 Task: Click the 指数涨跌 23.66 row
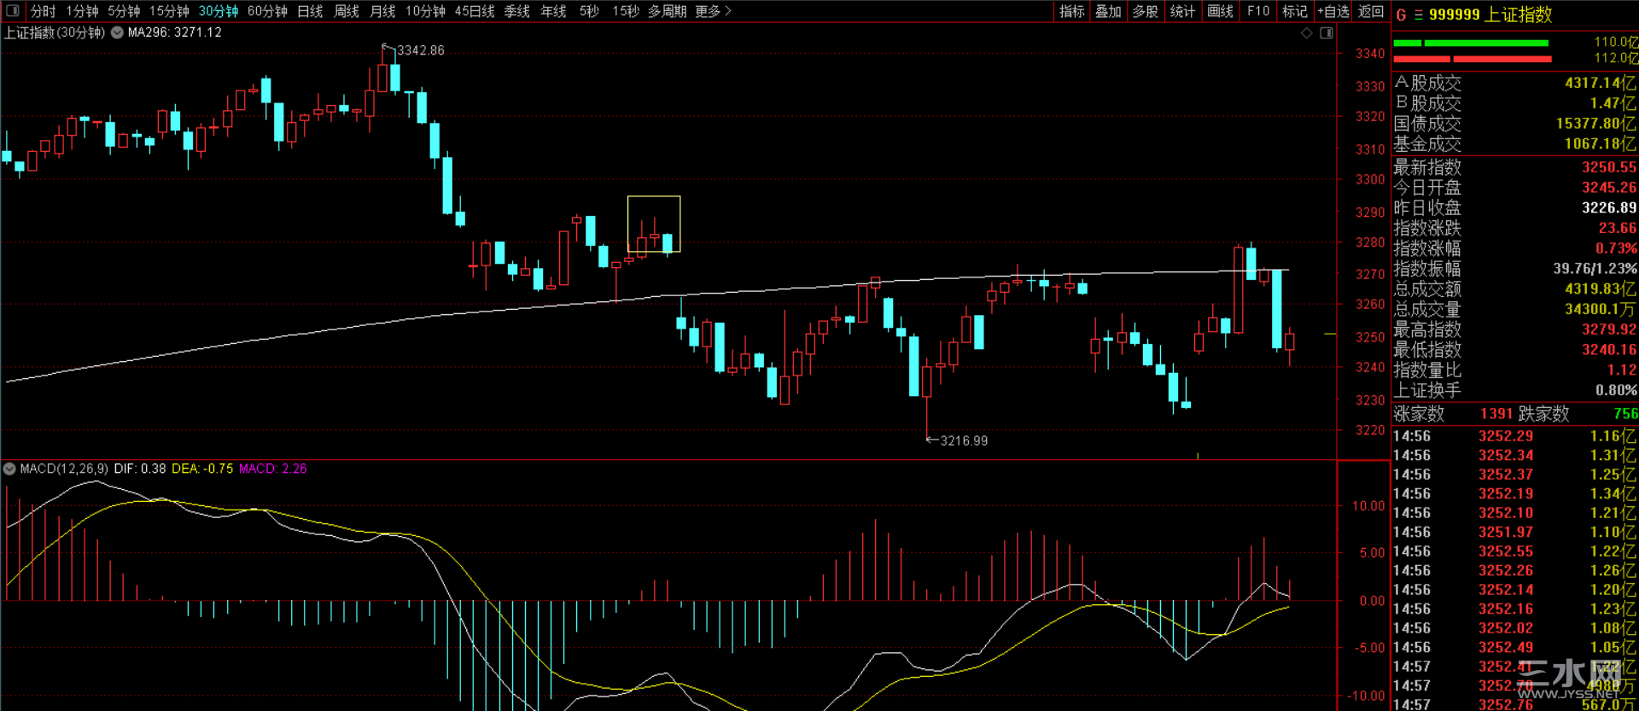coord(1515,228)
